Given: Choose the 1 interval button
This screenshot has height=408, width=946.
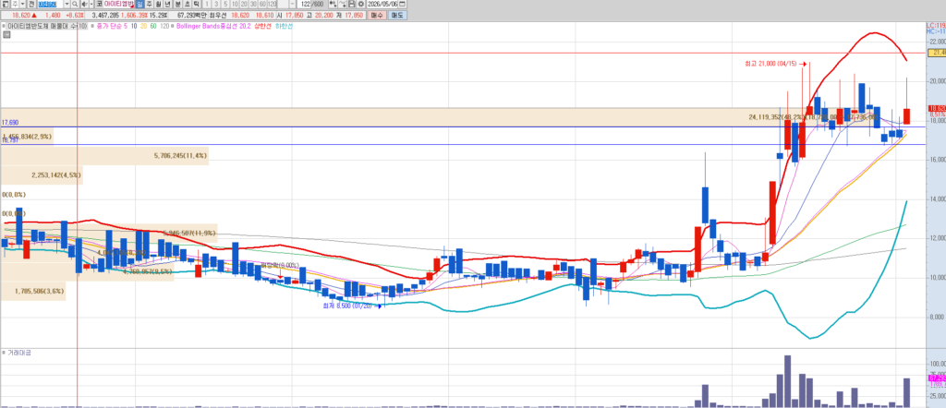Looking at the screenshot, I should pos(207,4).
